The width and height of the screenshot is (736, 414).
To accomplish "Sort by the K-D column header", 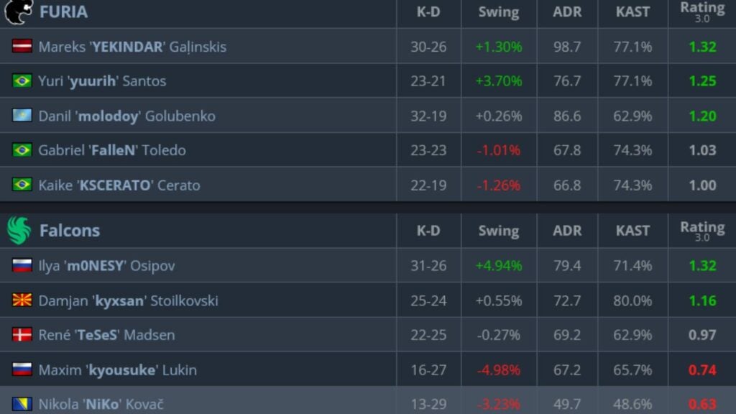I will (428, 12).
